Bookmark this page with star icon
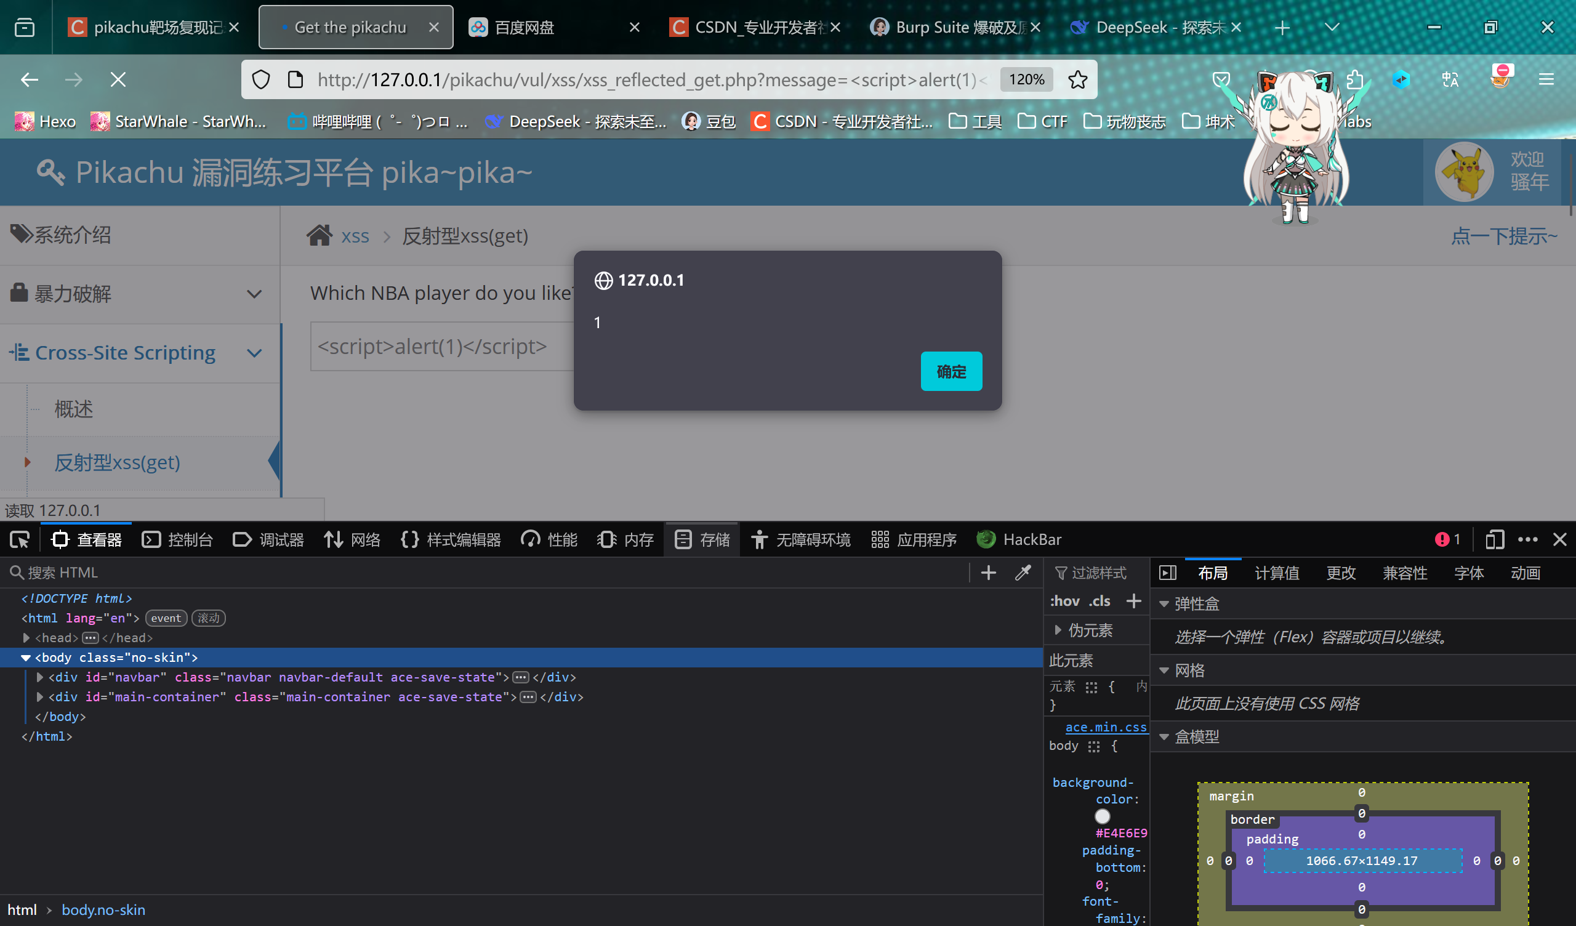The height and width of the screenshot is (926, 1576). pos(1077,79)
